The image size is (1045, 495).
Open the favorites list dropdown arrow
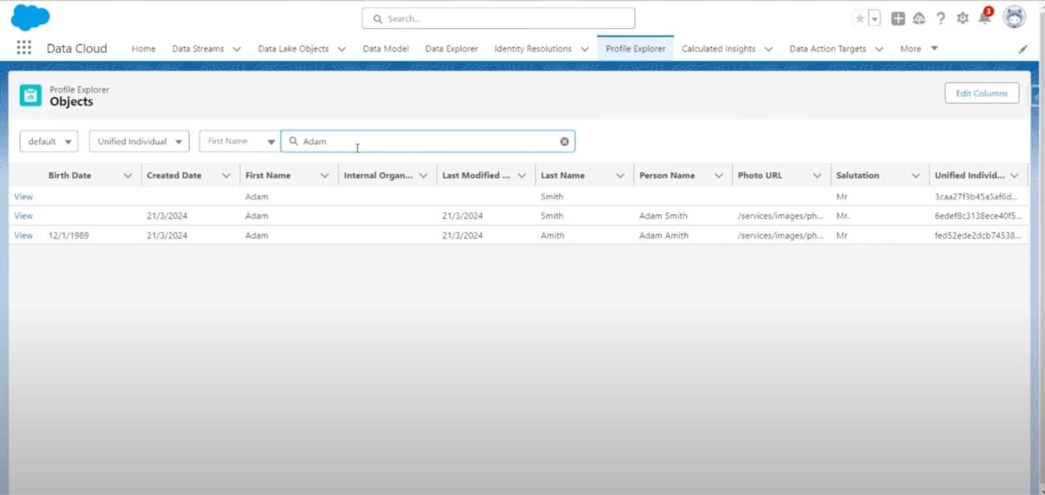[875, 18]
